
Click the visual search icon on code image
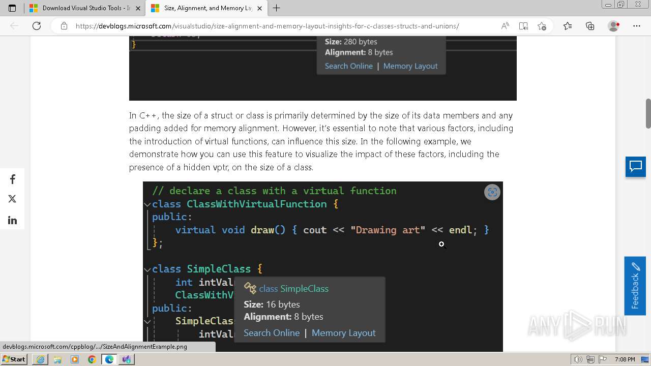[x=492, y=192]
